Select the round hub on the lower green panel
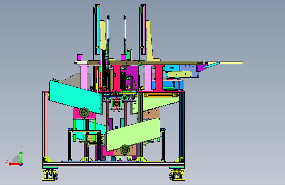Viewport: 285px width, 185px height. [x=125, y=150]
